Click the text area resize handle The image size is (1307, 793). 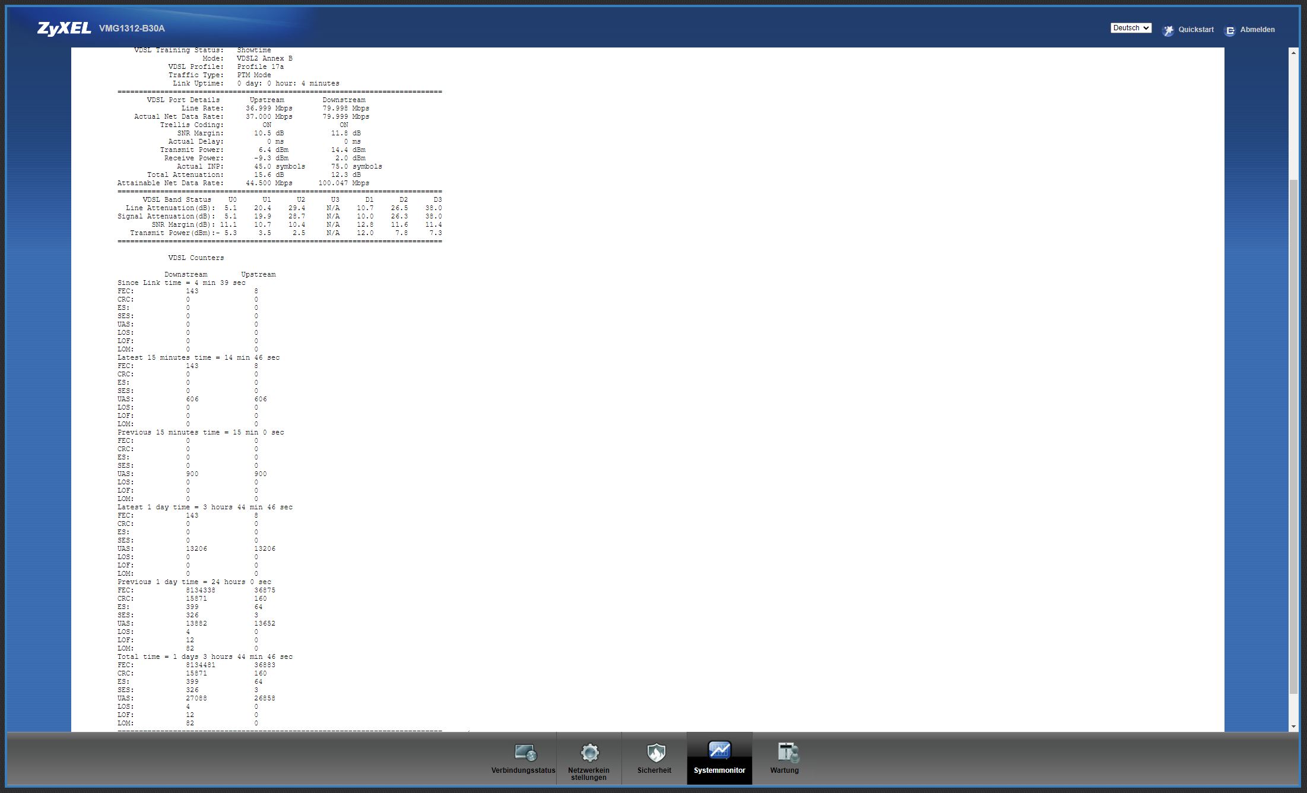point(468,731)
